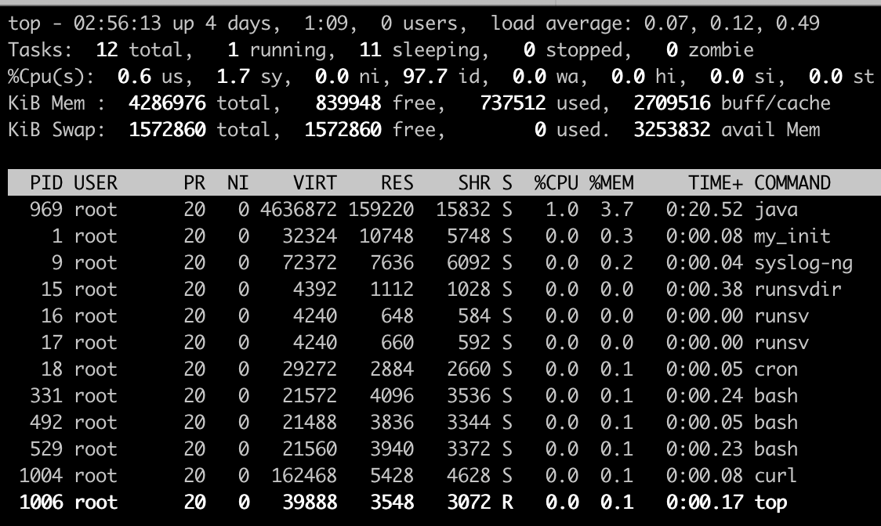Click the runsvdir command name

(798, 290)
